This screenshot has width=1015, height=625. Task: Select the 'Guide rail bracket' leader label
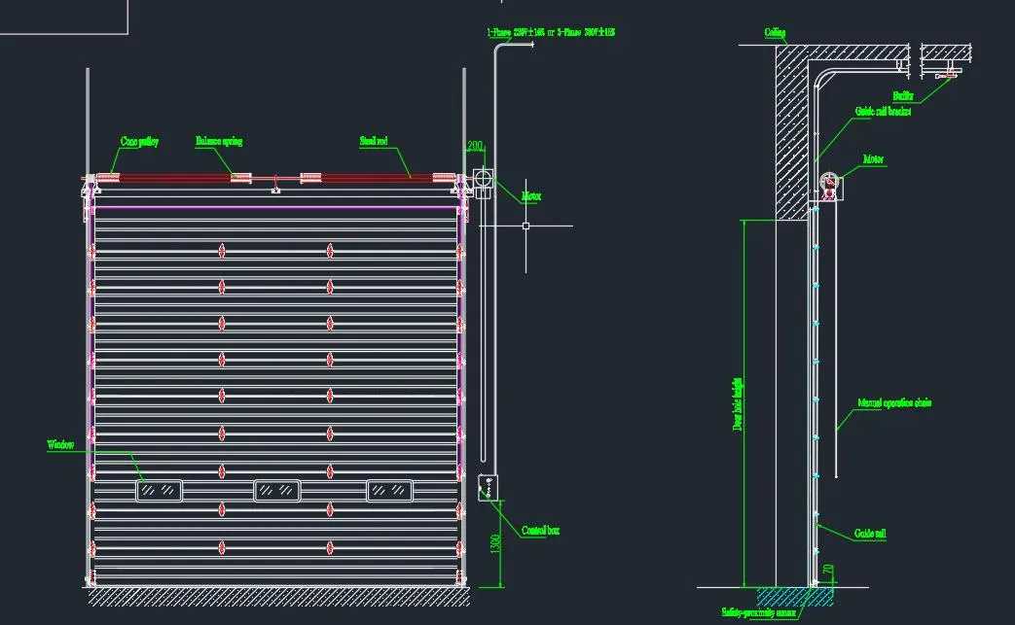click(x=886, y=110)
